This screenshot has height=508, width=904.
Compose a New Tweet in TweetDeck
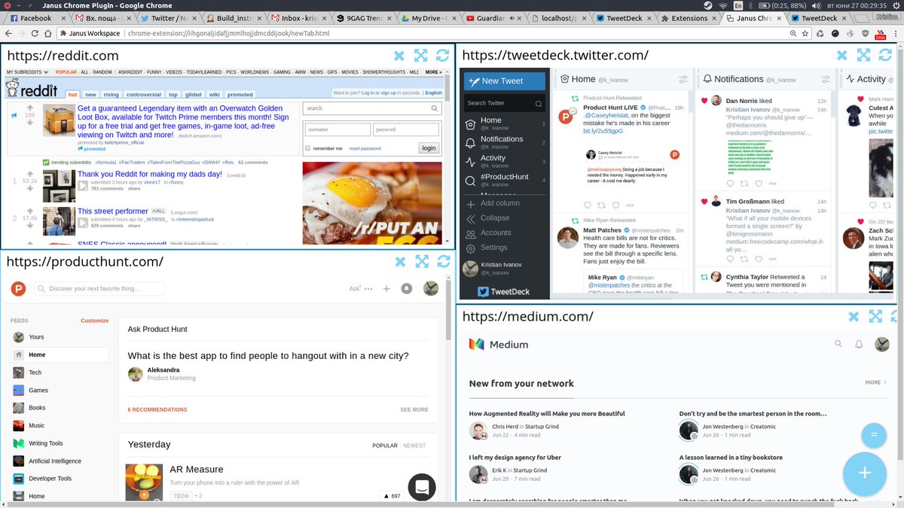[504, 80]
